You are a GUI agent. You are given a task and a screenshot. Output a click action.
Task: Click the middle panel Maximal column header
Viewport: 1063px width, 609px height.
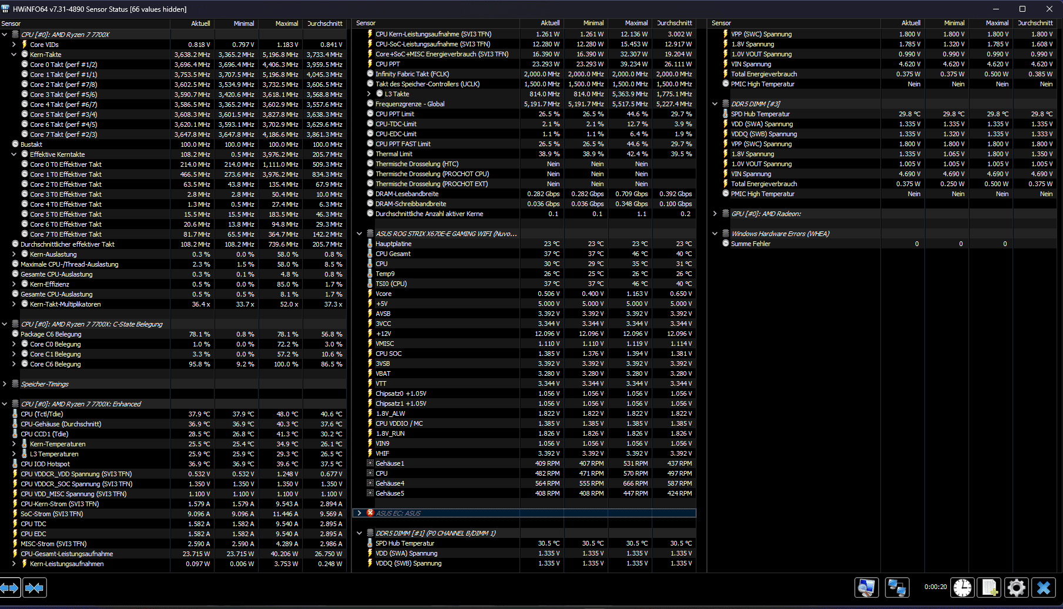[x=630, y=23]
